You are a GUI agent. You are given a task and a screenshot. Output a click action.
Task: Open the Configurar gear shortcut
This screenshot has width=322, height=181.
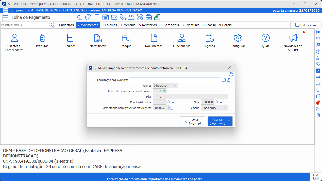(238, 41)
